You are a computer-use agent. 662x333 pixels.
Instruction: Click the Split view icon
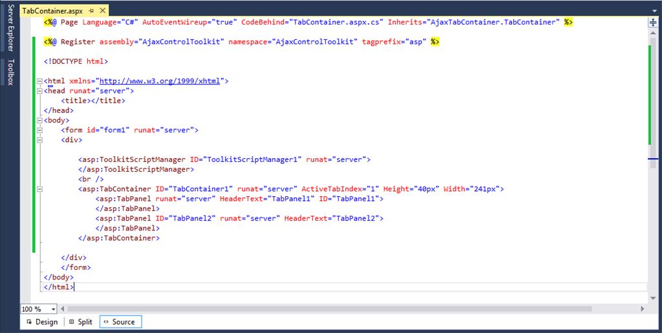point(71,322)
